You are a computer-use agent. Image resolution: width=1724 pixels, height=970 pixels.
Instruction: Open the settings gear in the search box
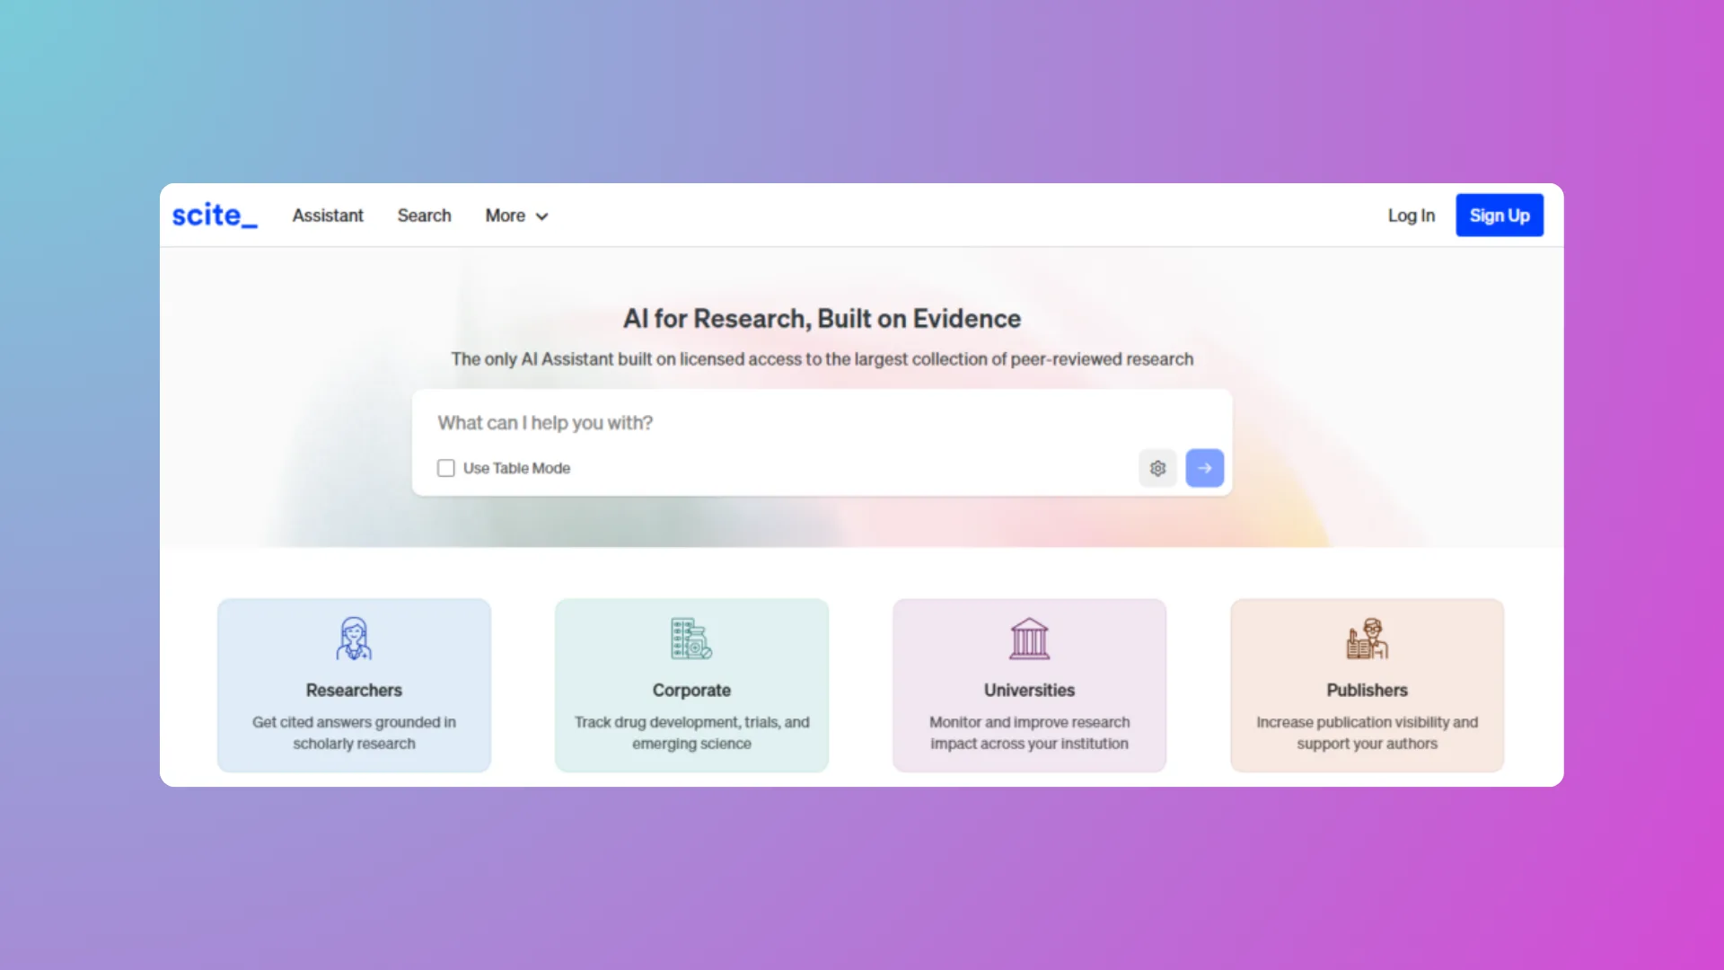[1157, 468]
